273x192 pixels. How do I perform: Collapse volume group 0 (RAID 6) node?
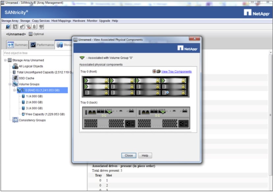14,90
